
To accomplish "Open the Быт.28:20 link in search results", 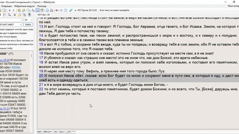I will [5, 60].
